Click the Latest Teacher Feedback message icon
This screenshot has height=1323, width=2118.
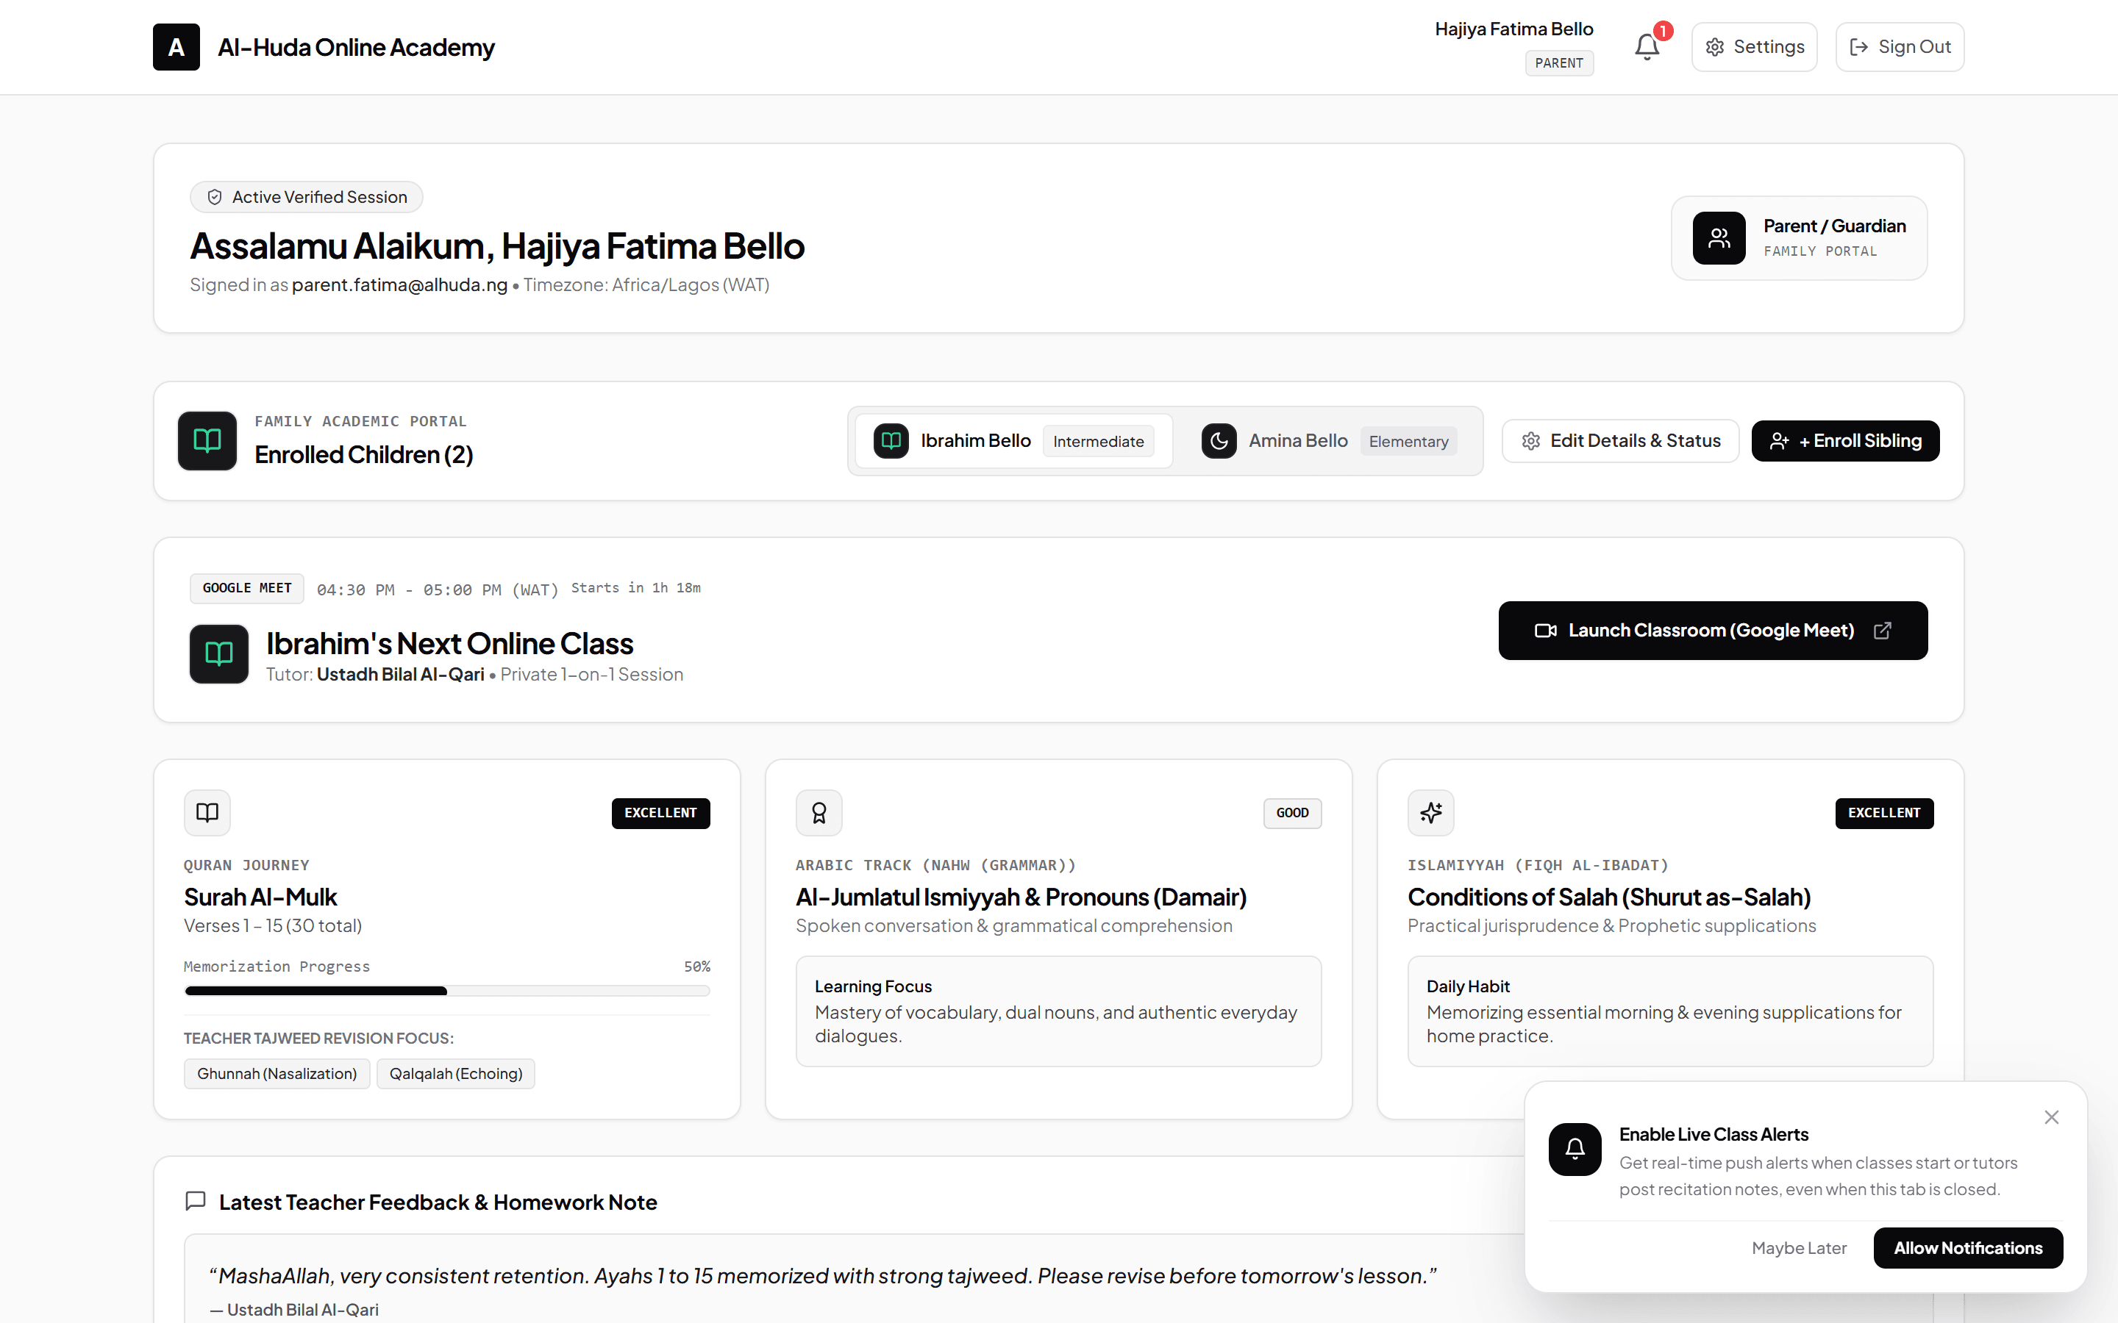coord(195,1202)
